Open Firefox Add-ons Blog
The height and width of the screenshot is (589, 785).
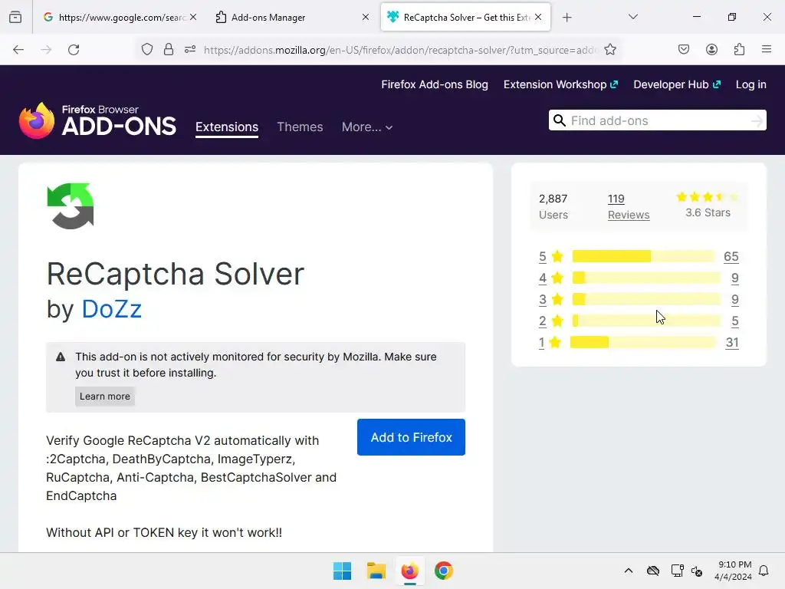[435, 84]
